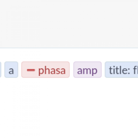The image size is (138, 138).
Task: Click the empty white area below the tags
Action: click(x=69, y=108)
